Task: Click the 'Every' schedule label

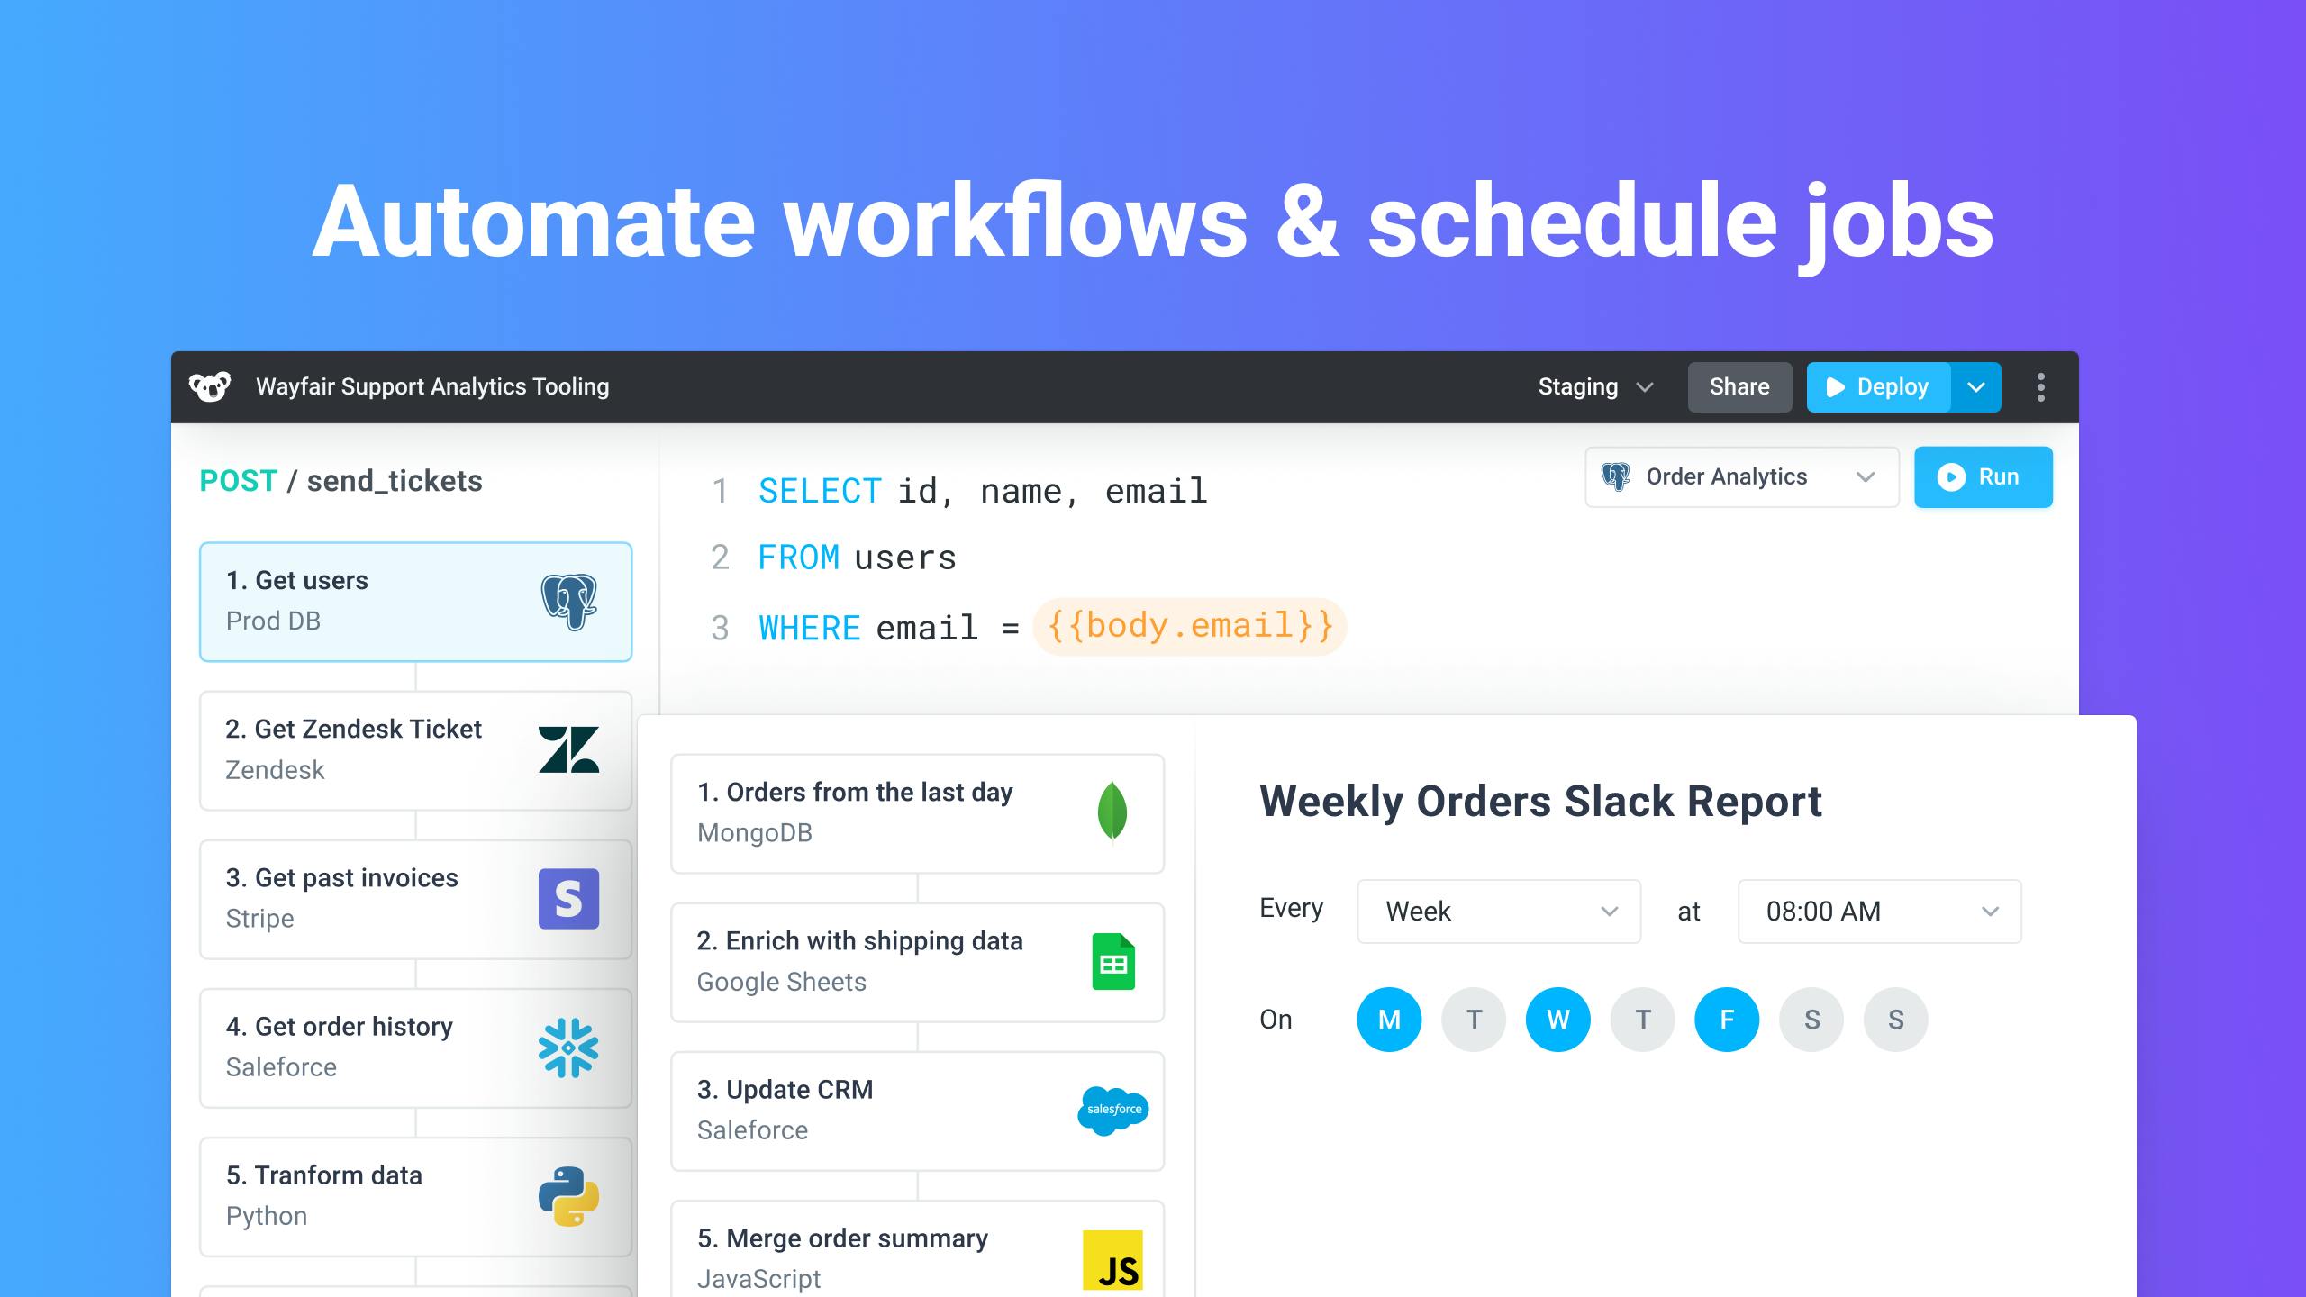Action: point(1291,909)
